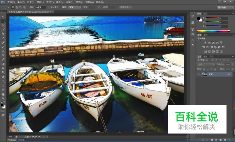Reset default foreground and background colors
This screenshot has height=142, width=235.
(1, 102)
